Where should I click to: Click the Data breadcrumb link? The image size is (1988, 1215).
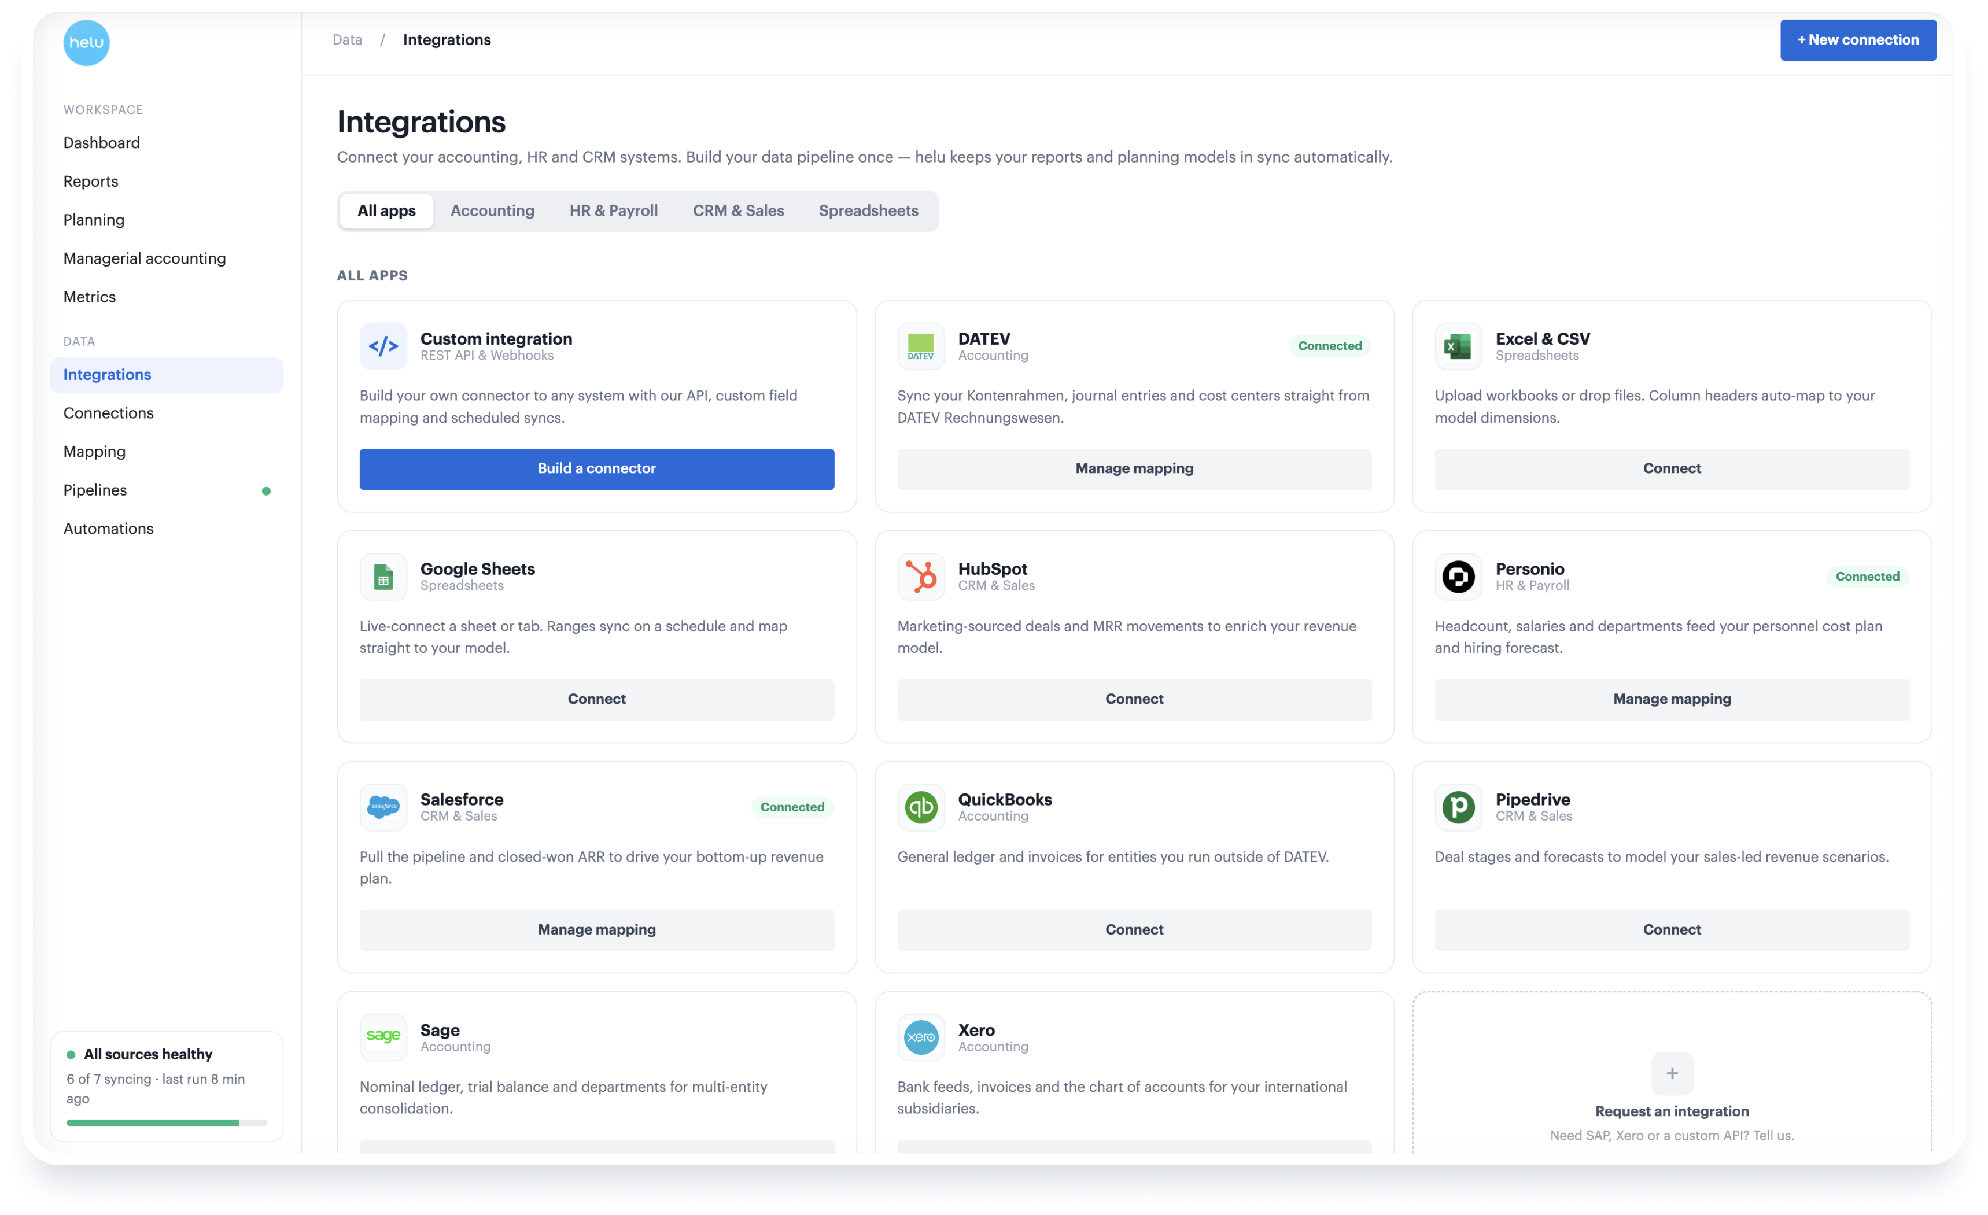point(347,39)
